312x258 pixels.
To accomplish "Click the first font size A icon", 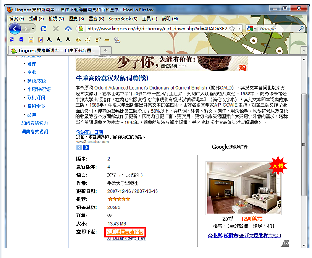I will click(49, 40).
